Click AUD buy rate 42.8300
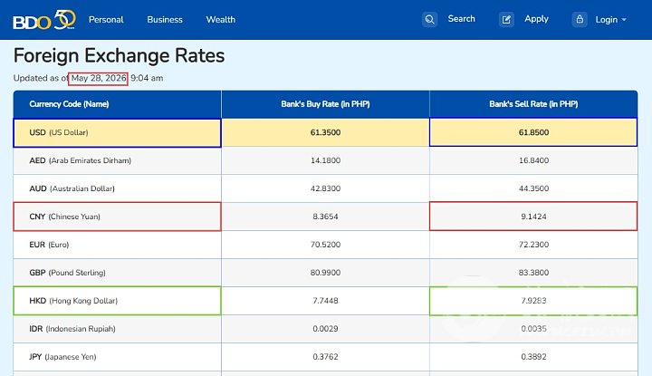 tap(325, 188)
